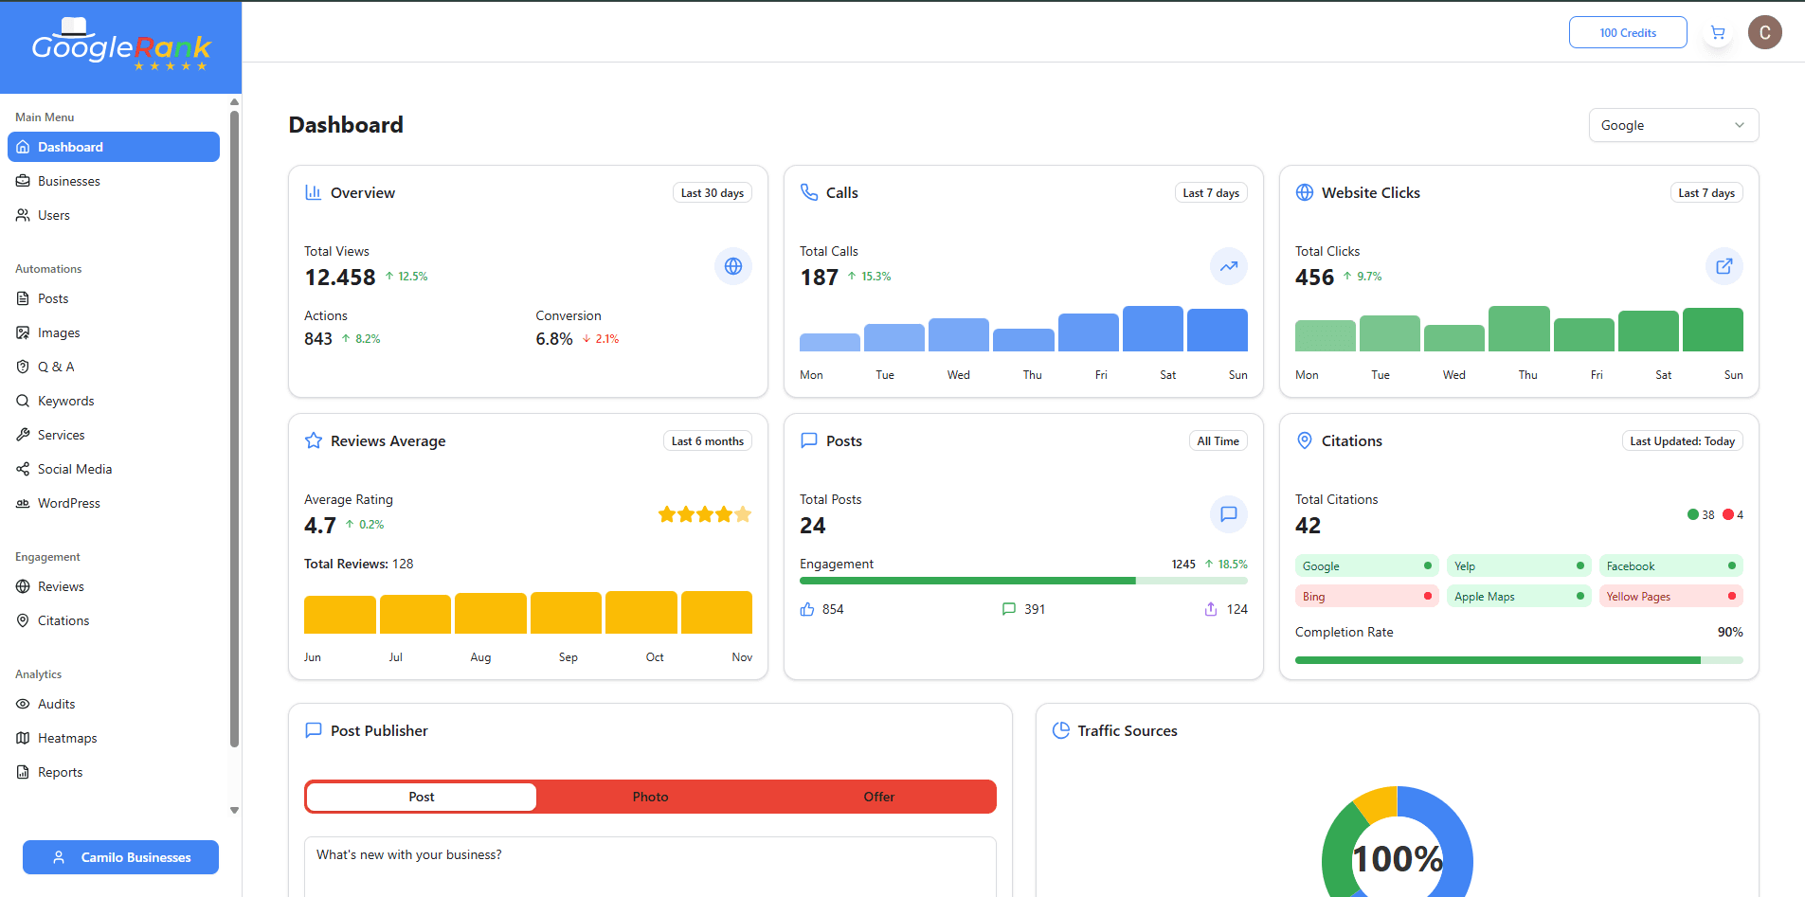
Task: Click the Yellow Pages citation chip
Action: (x=1671, y=596)
